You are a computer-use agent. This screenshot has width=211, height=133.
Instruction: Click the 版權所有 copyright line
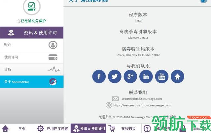[x=137, y=117]
